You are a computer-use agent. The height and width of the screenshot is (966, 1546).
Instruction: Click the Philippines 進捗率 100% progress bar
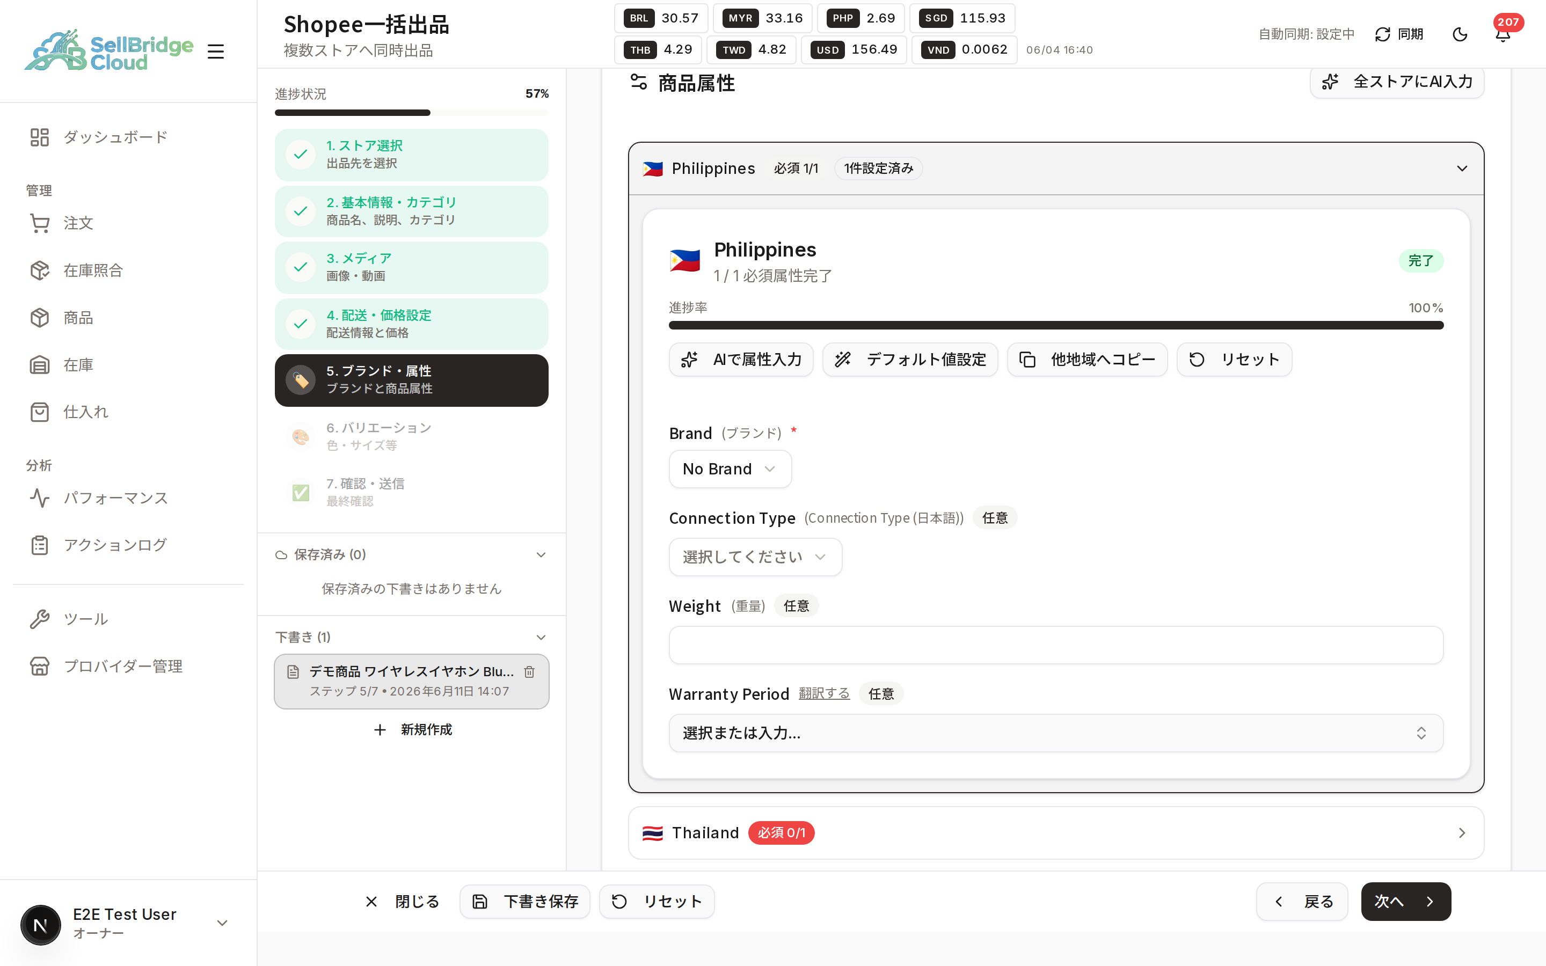point(1056,325)
